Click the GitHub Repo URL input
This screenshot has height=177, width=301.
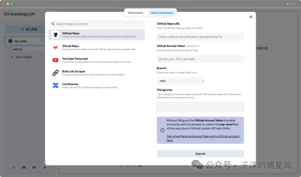200,37
